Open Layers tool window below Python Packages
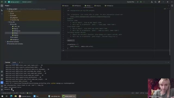Image resolution: width=174 pixels, height=98 pixels. tap(2, 75)
